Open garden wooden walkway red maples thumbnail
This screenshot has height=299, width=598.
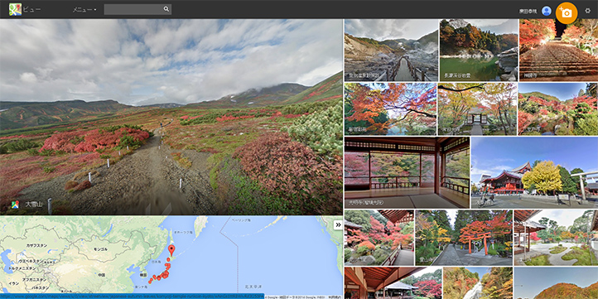click(379, 238)
